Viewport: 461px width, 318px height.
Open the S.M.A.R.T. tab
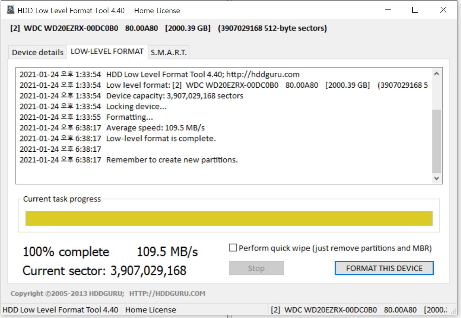coord(169,52)
